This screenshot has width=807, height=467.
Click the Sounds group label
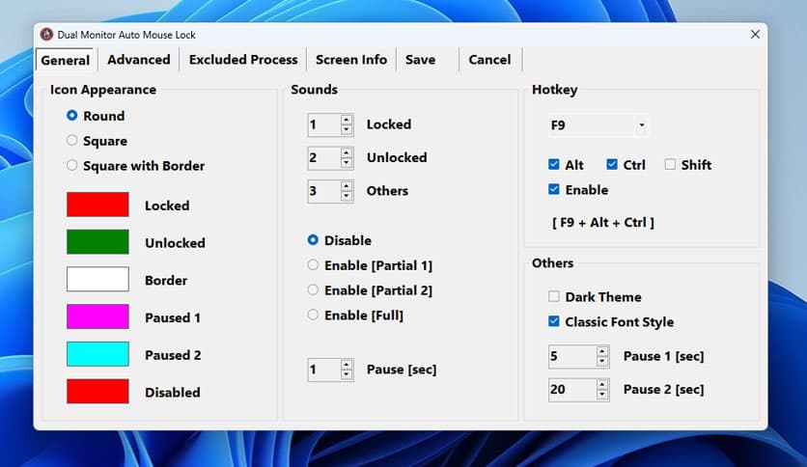(314, 90)
